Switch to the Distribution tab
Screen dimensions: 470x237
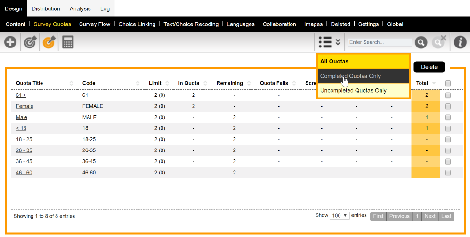click(46, 8)
